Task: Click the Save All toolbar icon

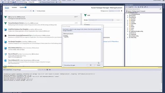Action: 15,2
